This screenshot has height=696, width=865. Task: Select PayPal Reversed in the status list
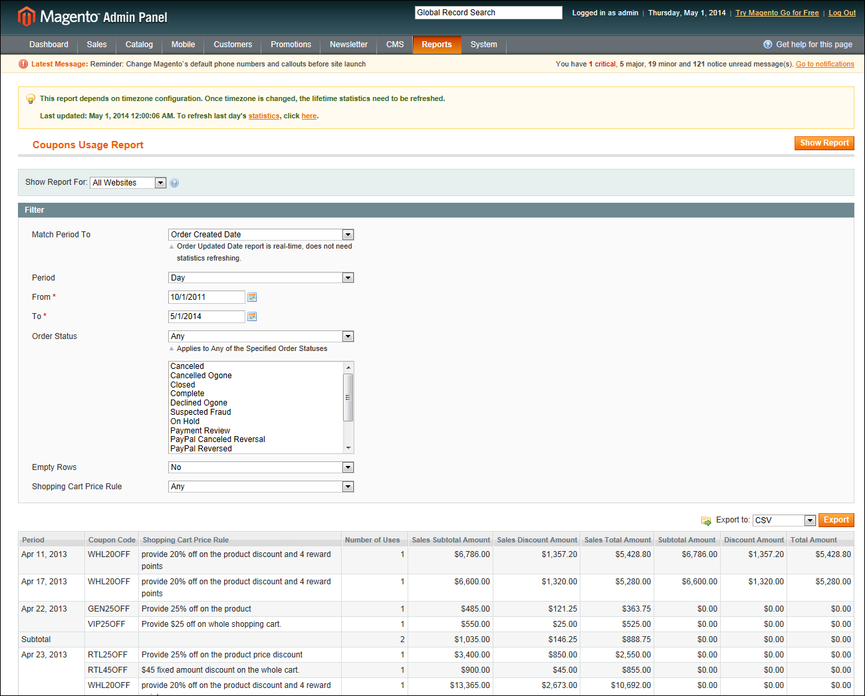point(201,449)
